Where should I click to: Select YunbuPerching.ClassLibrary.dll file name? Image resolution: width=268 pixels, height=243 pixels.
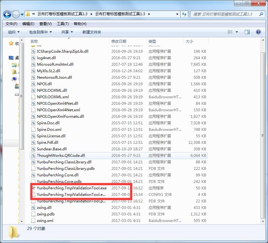click(x=64, y=162)
